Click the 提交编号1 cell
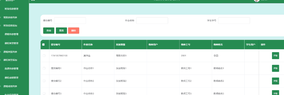Viewport: 284px width, 95px height. (56, 68)
